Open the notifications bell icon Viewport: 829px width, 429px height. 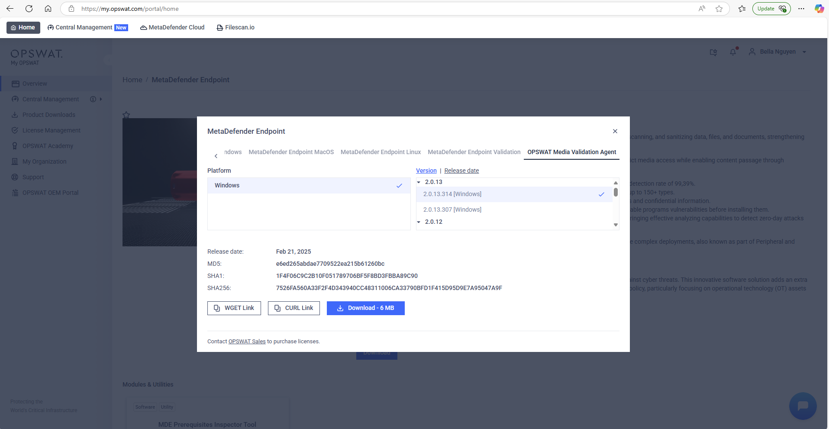tap(733, 52)
